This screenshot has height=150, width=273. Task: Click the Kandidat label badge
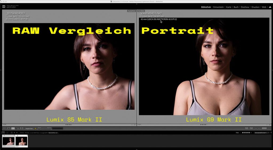141,11
